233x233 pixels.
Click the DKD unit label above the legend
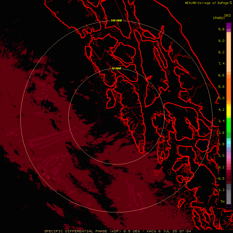point(228,16)
